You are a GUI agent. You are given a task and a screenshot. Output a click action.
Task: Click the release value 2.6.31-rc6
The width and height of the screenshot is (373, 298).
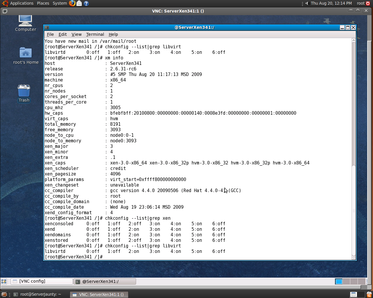tap(123, 69)
